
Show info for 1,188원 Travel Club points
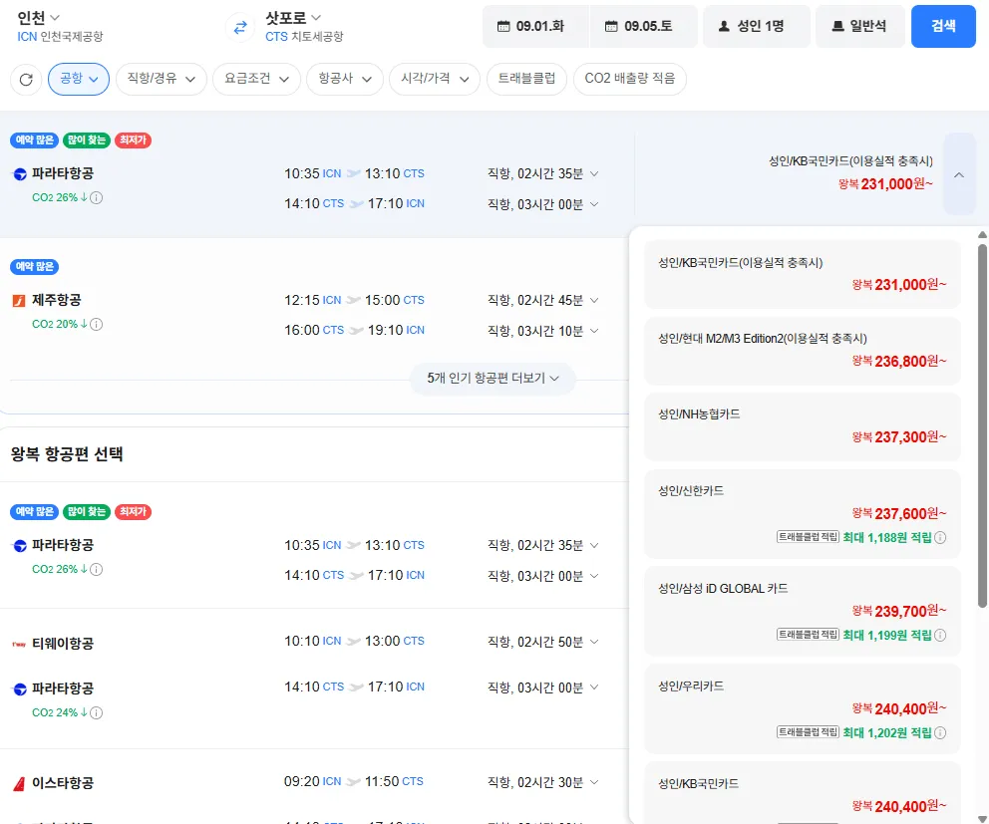coord(940,538)
